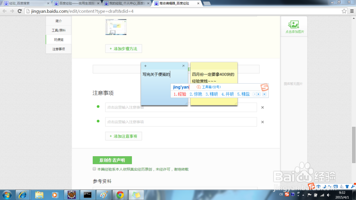Open the tray help question mark icon
The image size is (356, 200).
point(293,195)
